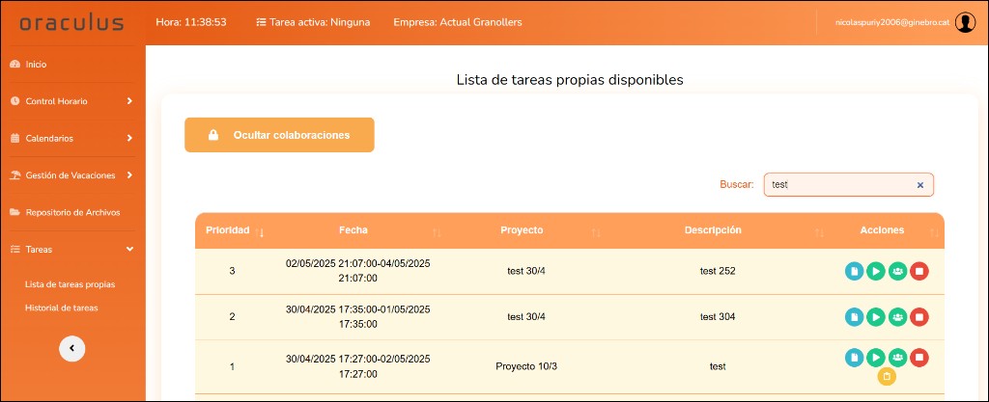Click the date cell starting 02/05/2025 21:07:00
Screen dimensions: 989x402
pos(357,271)
